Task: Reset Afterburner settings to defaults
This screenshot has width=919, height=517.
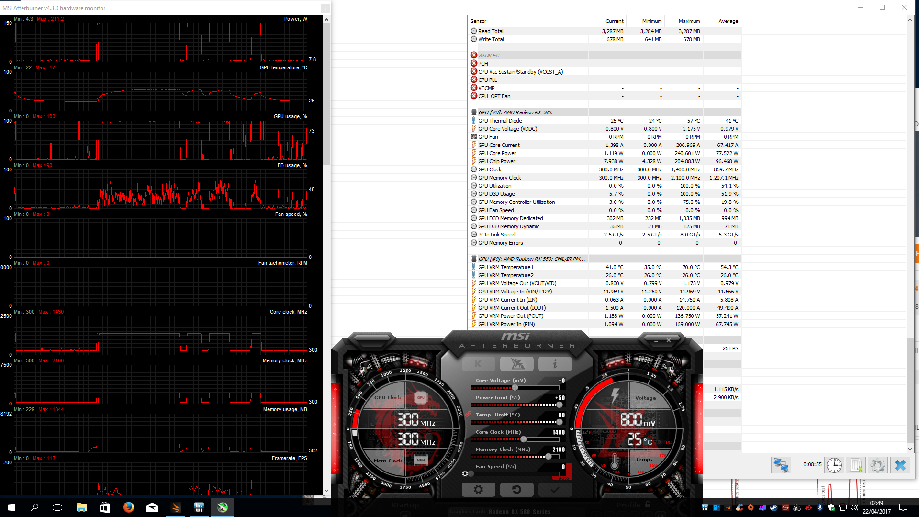Action: click(x=516, y=489)
